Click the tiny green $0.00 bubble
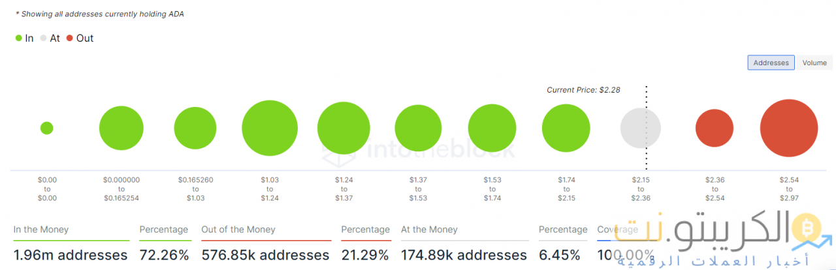 click(x=46, y=128)
